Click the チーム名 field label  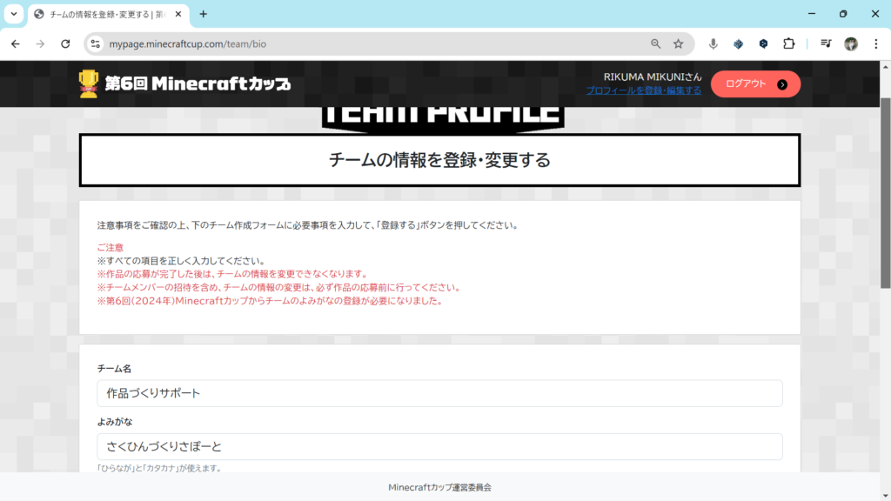click(x=114, y=369)
